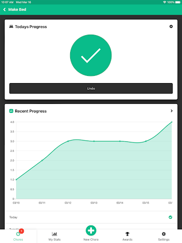182x243 pixels.
Task: Toggle the large green completion checkmark
Action: [91, 56]
